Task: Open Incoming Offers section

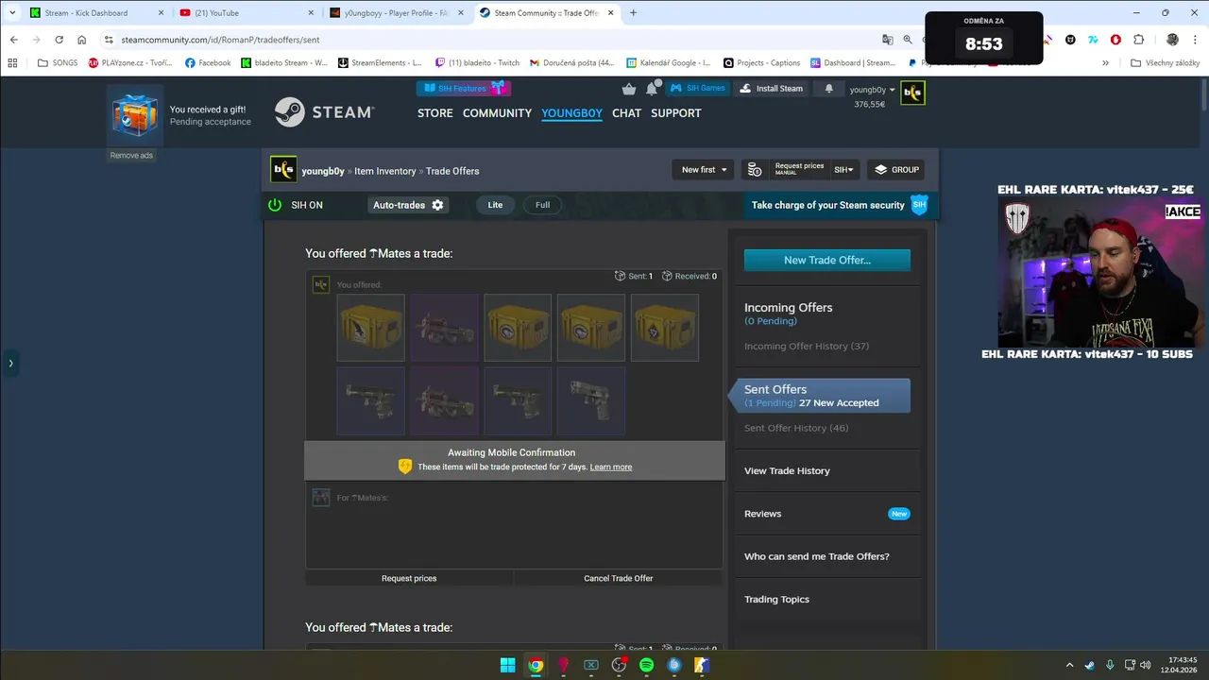Action: (x=788, y=308)
